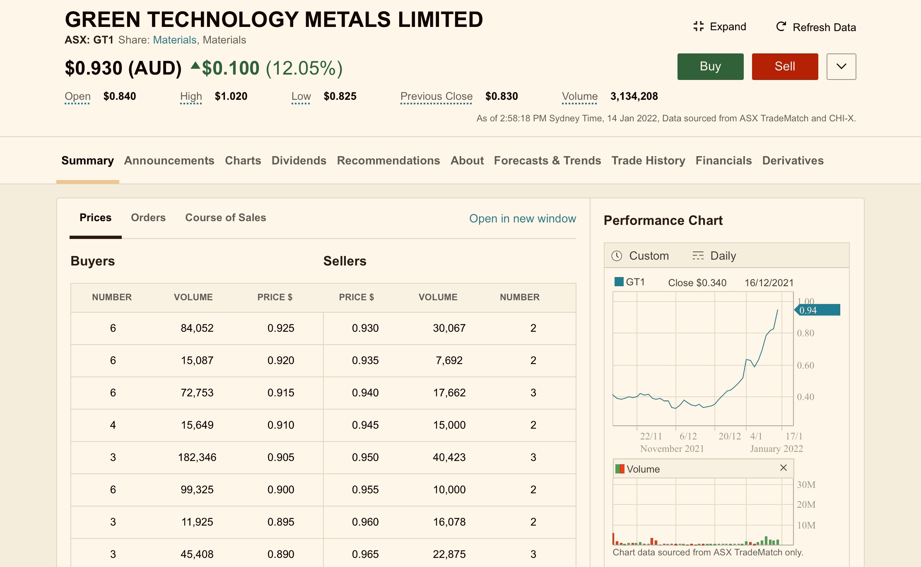Switch to the Derivatives tab

point(793,161)
